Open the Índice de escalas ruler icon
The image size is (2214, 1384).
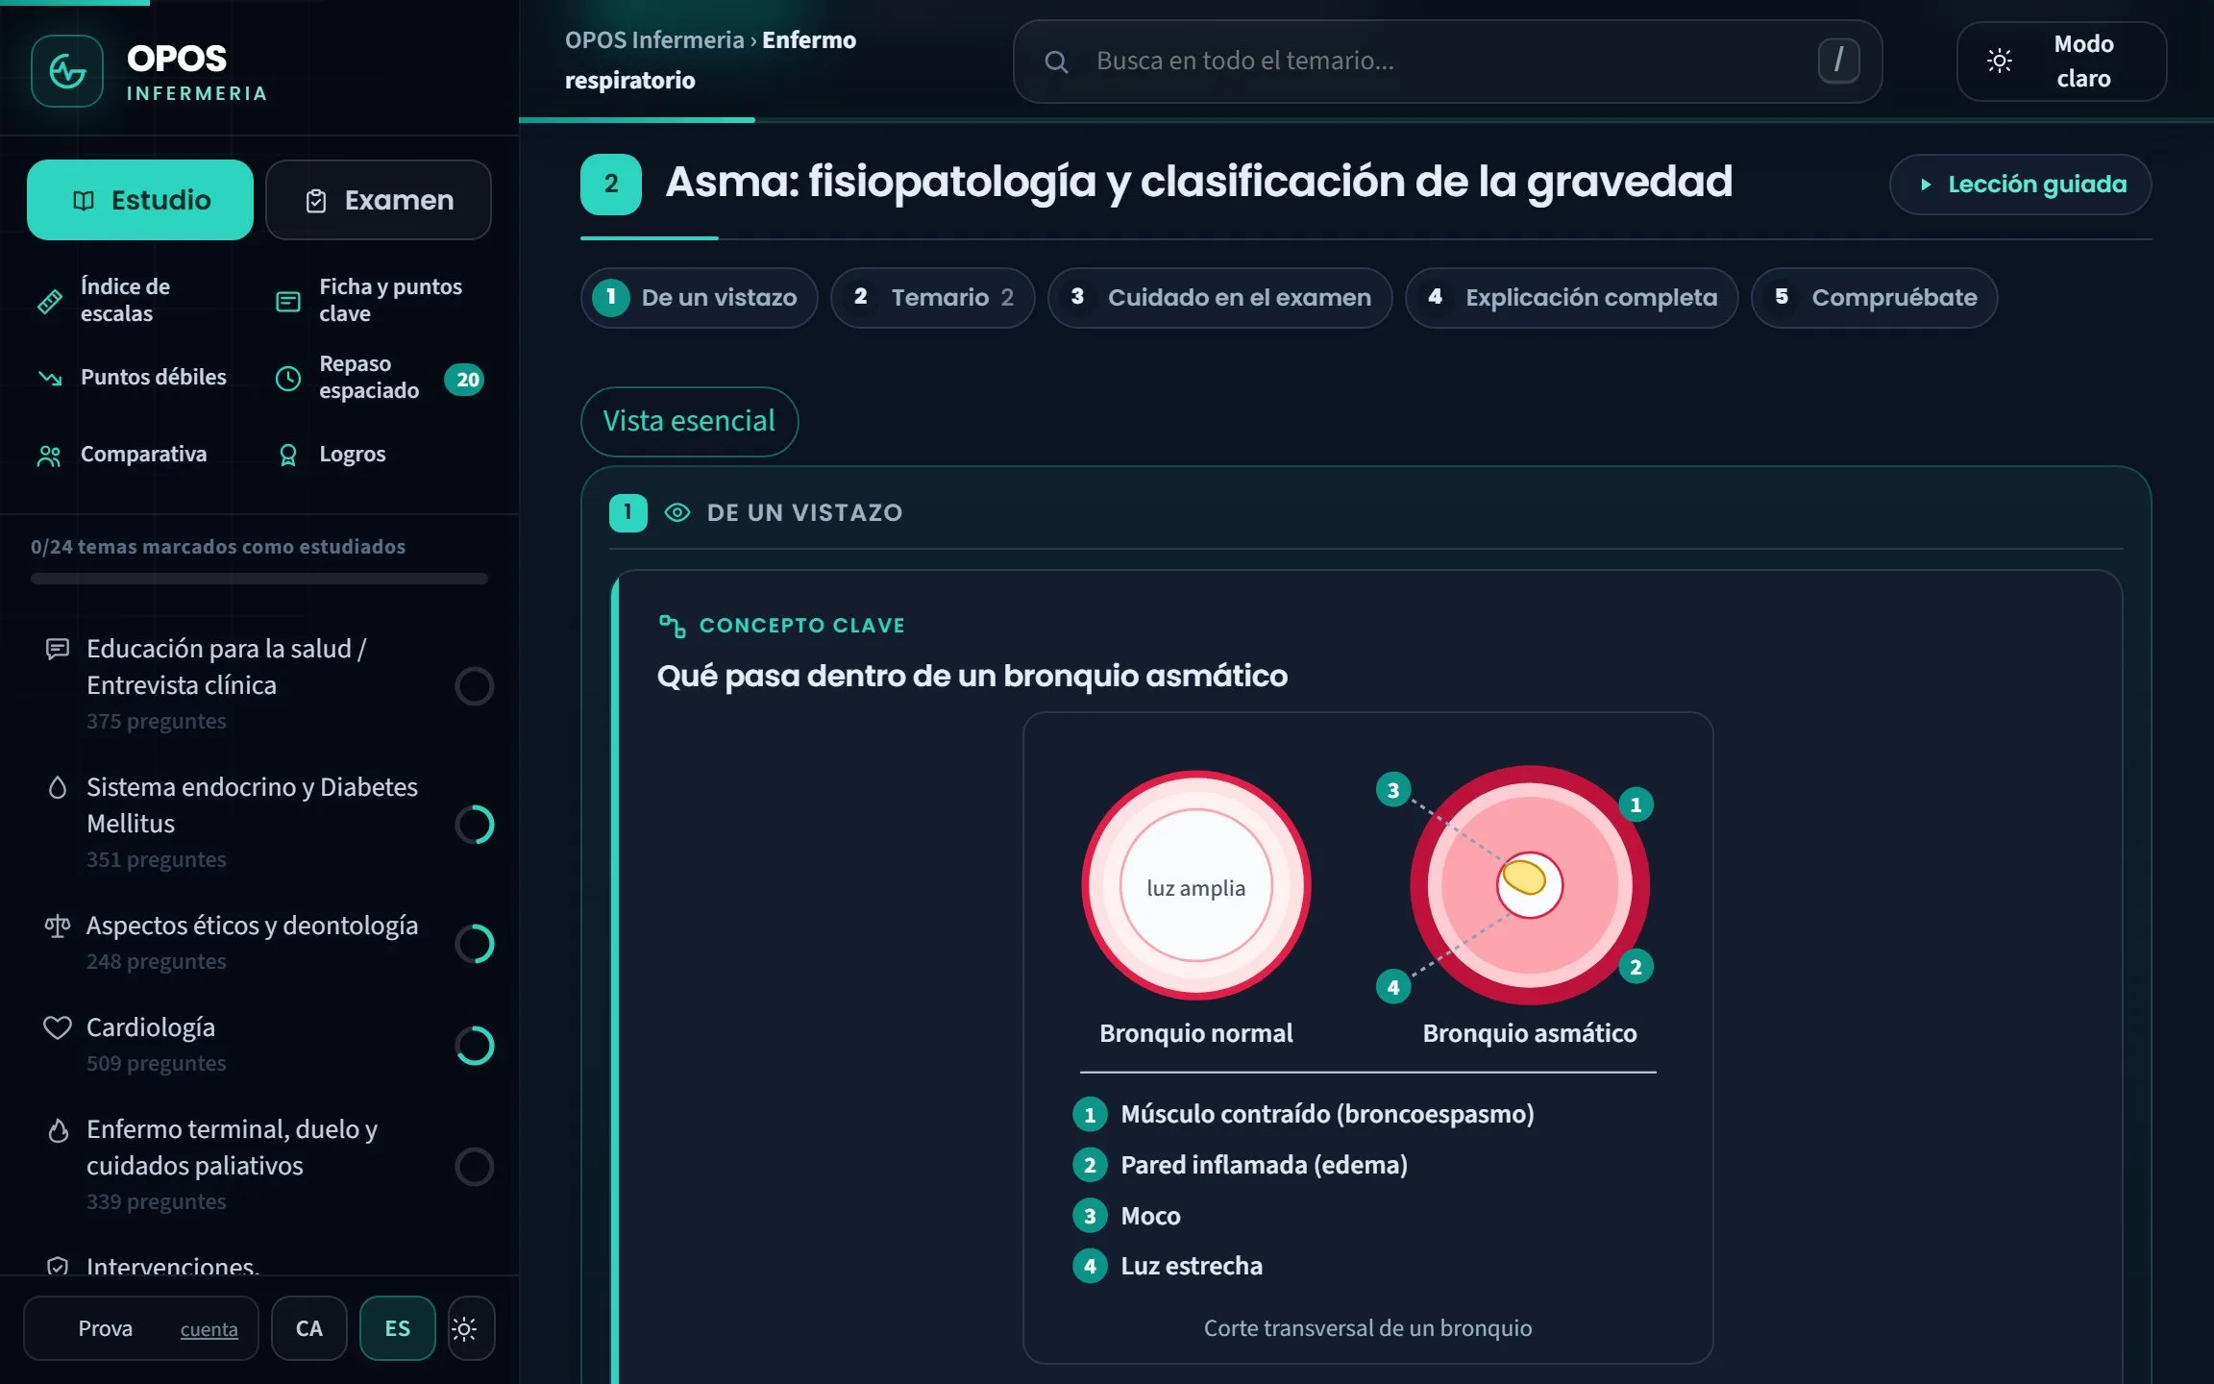[50, 302]
